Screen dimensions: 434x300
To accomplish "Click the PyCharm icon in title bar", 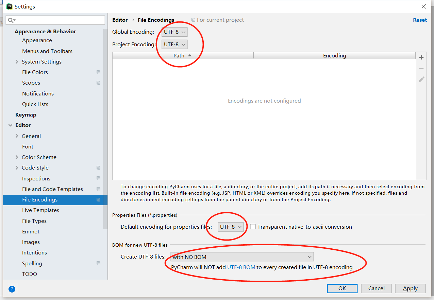I will [9, 6].
